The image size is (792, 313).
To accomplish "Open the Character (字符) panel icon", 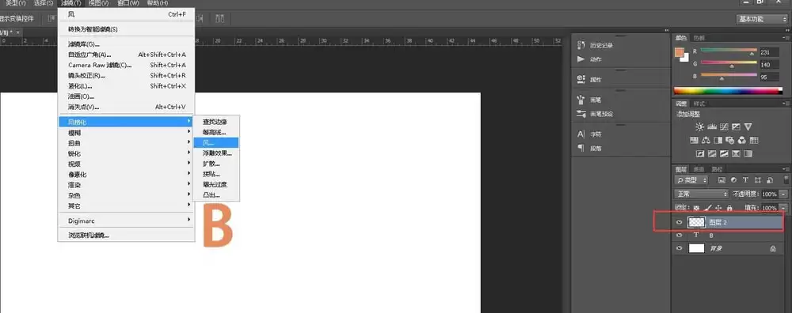I will click(x=581, y=134).
